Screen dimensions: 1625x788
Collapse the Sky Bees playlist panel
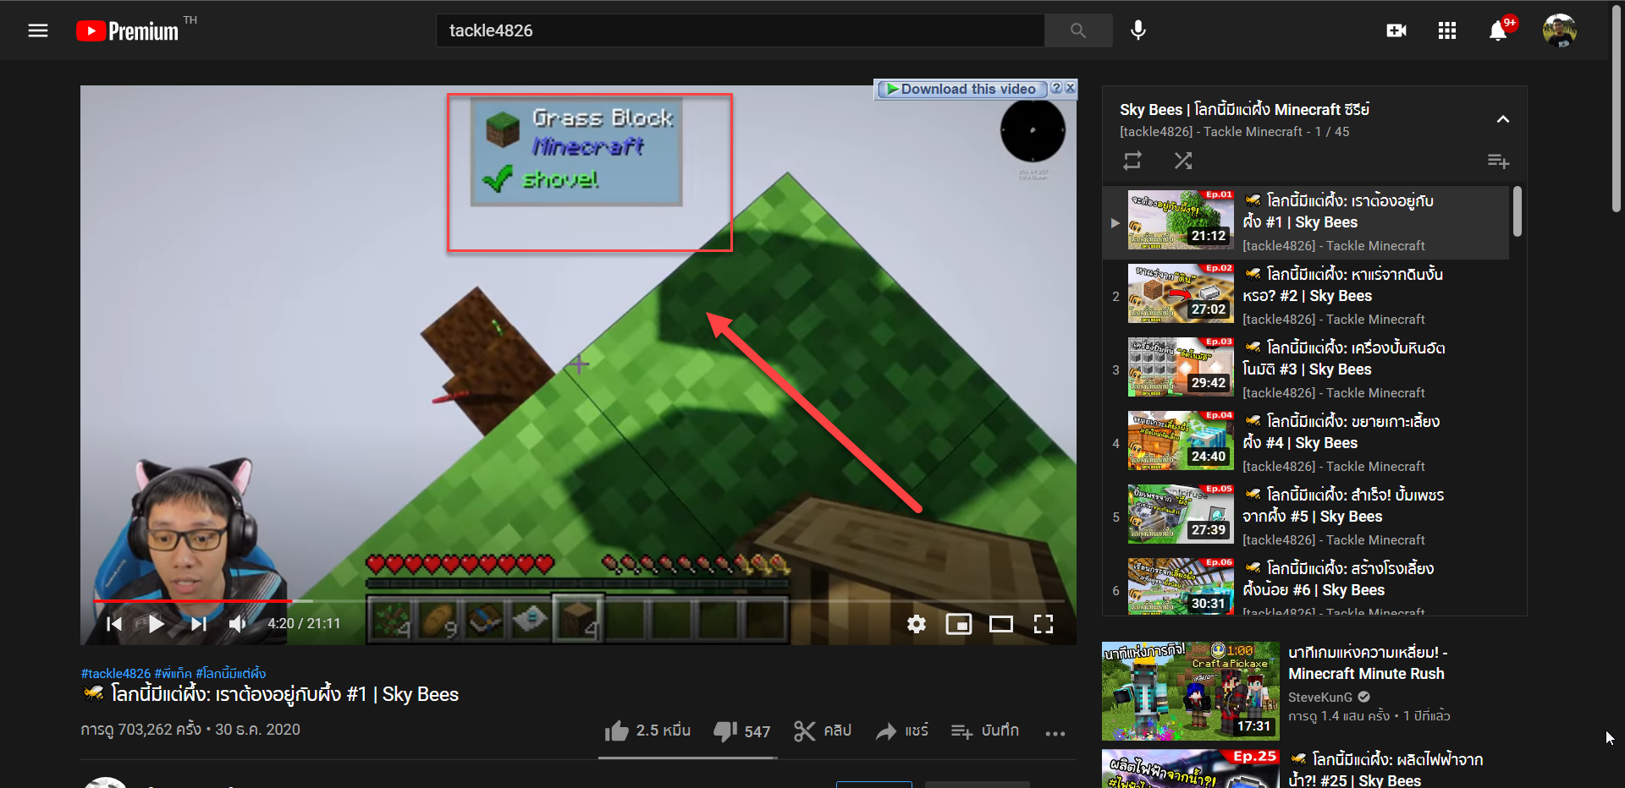(x=1503, y=119)
